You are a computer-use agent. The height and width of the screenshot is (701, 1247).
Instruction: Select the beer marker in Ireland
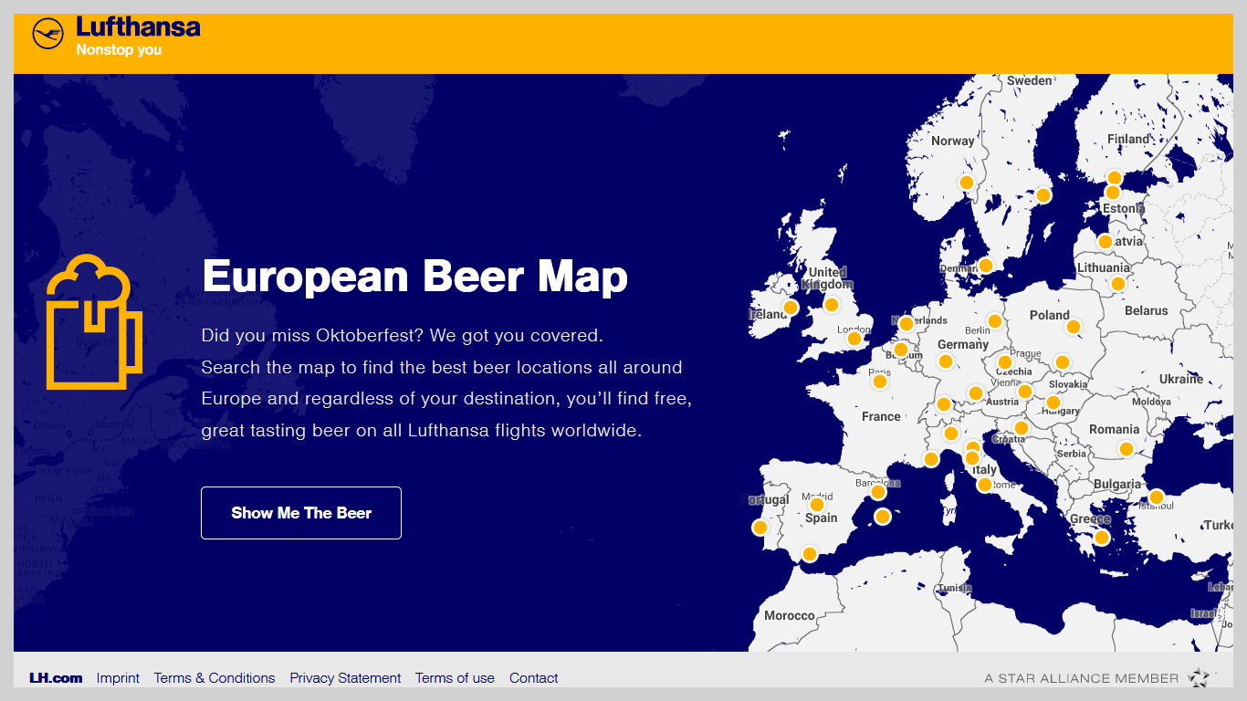click(791, 308)
